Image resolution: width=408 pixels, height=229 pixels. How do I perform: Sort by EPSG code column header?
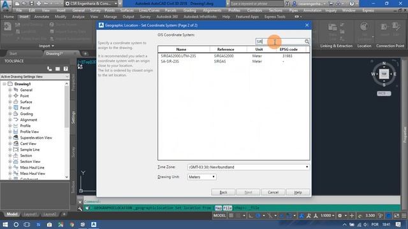[289, 50]
